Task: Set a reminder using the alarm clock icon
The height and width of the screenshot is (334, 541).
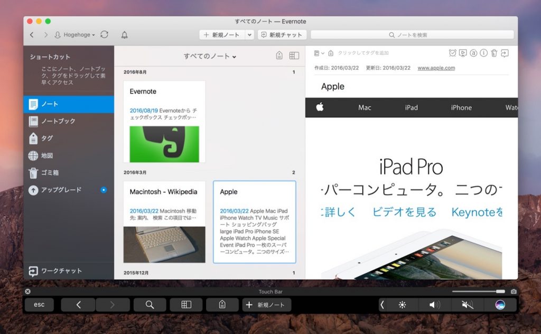Action: pyautogui.click(x=453, y=53)
